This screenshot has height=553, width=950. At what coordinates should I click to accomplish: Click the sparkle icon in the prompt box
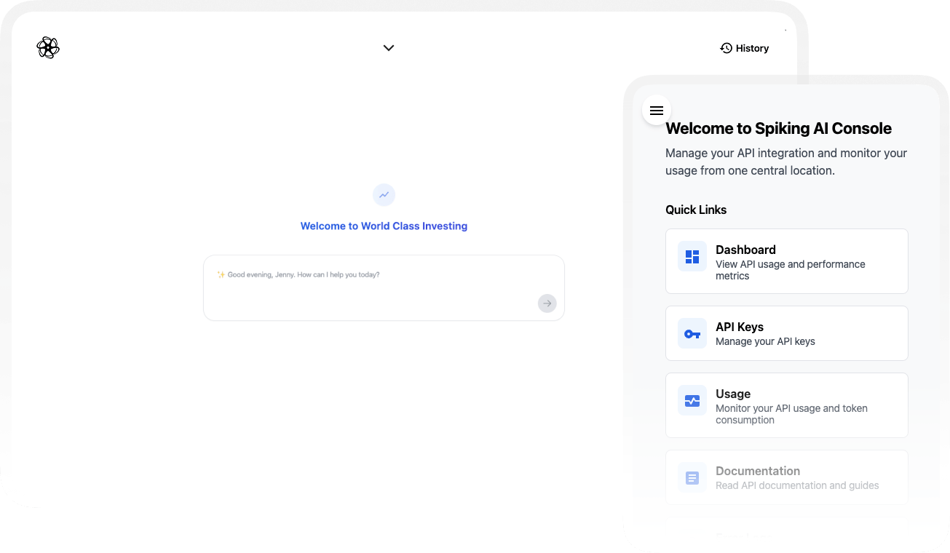[221, 275]
